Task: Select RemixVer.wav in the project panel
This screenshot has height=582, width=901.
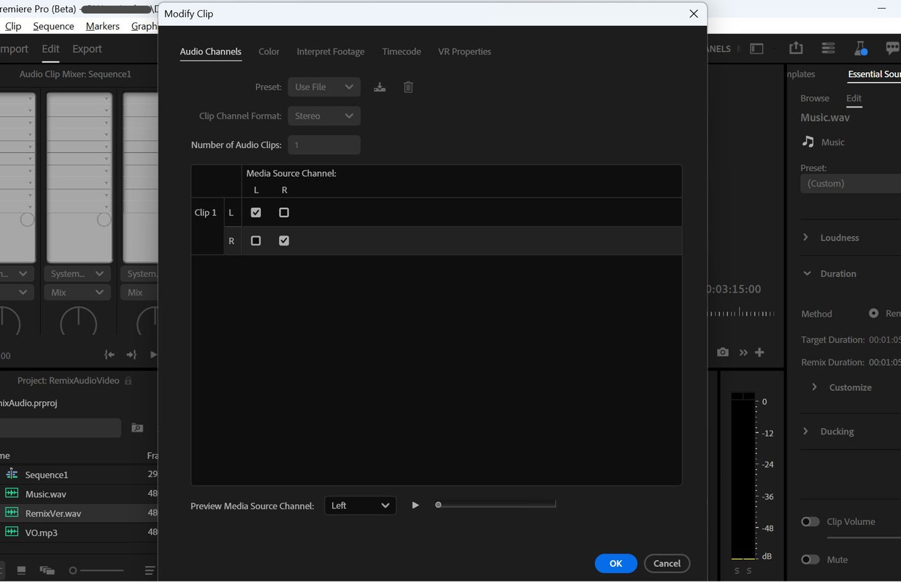Action: (53, 513)
